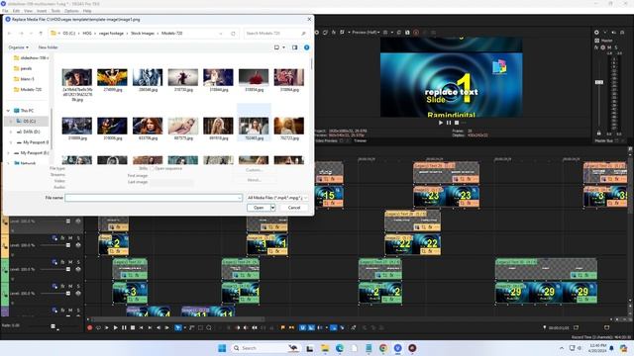Jump to project start in transport bar
Viewport: 634px width, 356px height.
tap(141, 327)
